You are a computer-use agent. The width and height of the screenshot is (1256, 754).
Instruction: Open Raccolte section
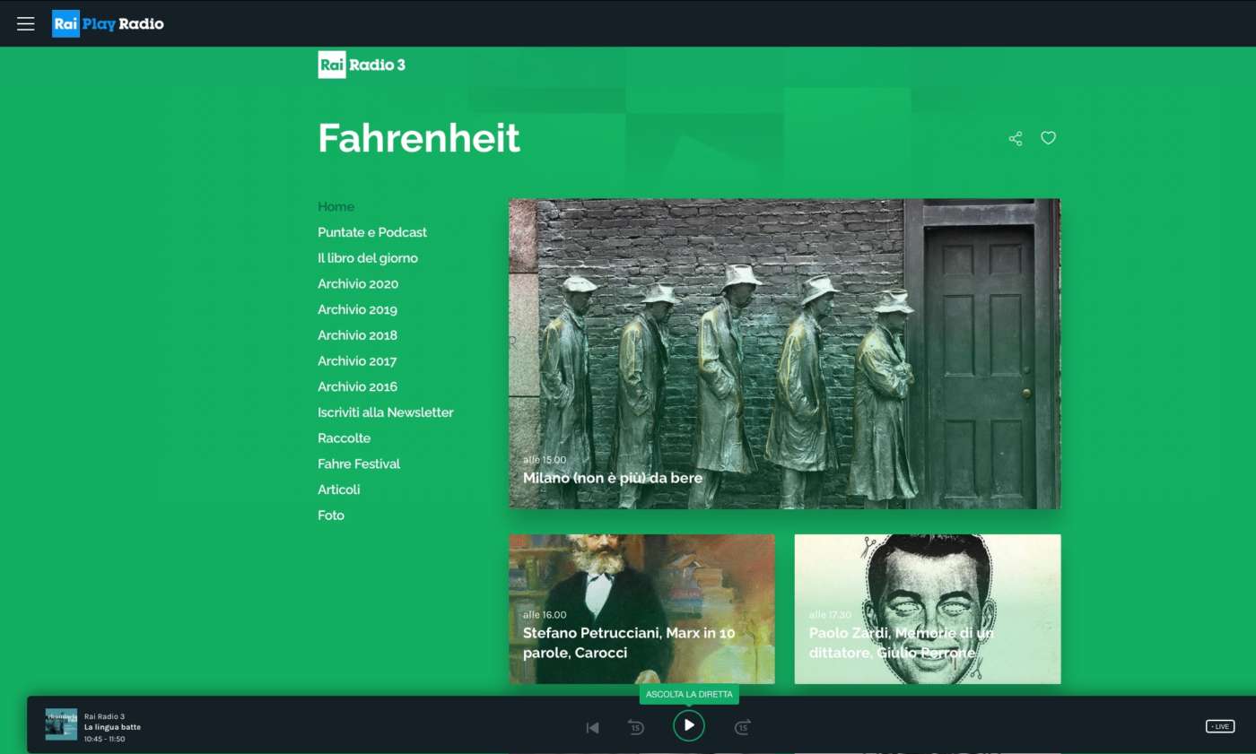click(344, 438)
